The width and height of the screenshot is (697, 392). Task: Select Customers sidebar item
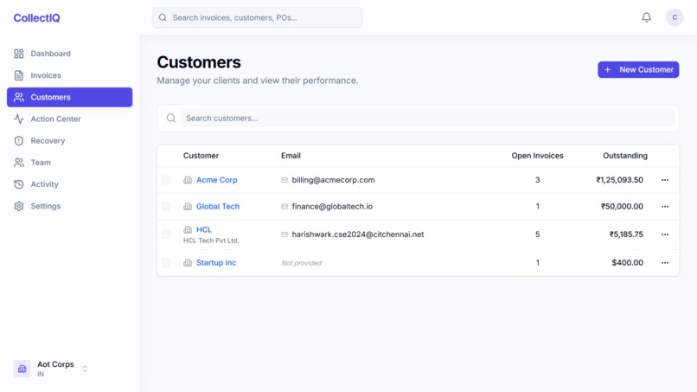coord(69,97)
